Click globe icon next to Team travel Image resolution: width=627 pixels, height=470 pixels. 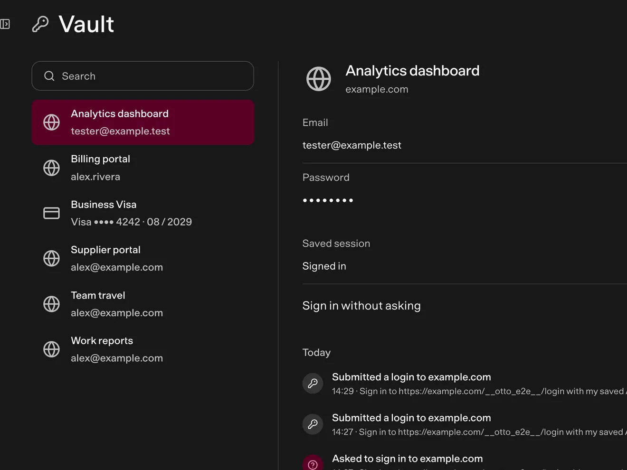[51, 304]
